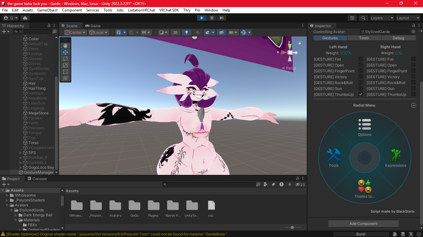Click the plus icon beside Radial Menu
Viewport: 423px width, 237px height.
coord(413,105)
